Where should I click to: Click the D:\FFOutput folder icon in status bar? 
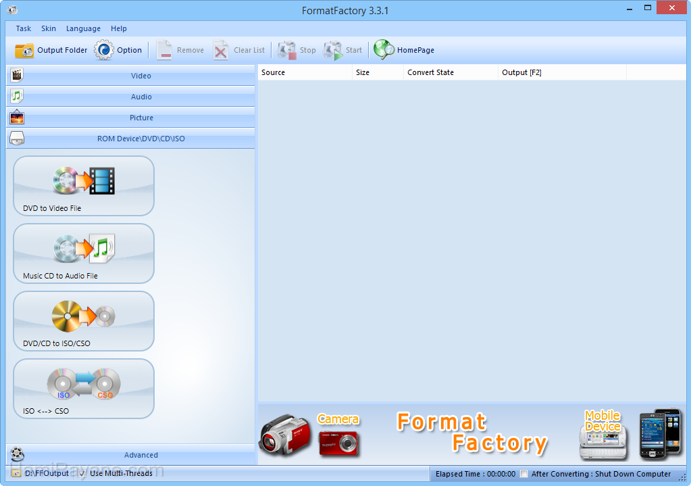(x=16, y=474)
